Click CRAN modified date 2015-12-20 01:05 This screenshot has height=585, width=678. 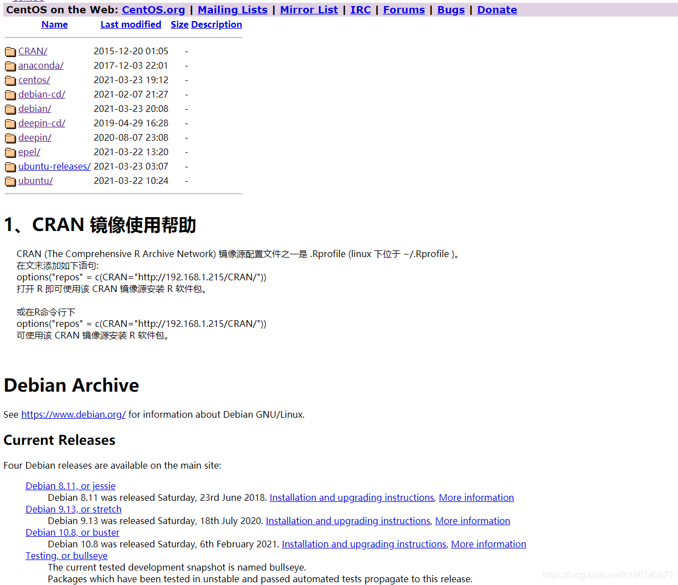[x=131, y=51]
